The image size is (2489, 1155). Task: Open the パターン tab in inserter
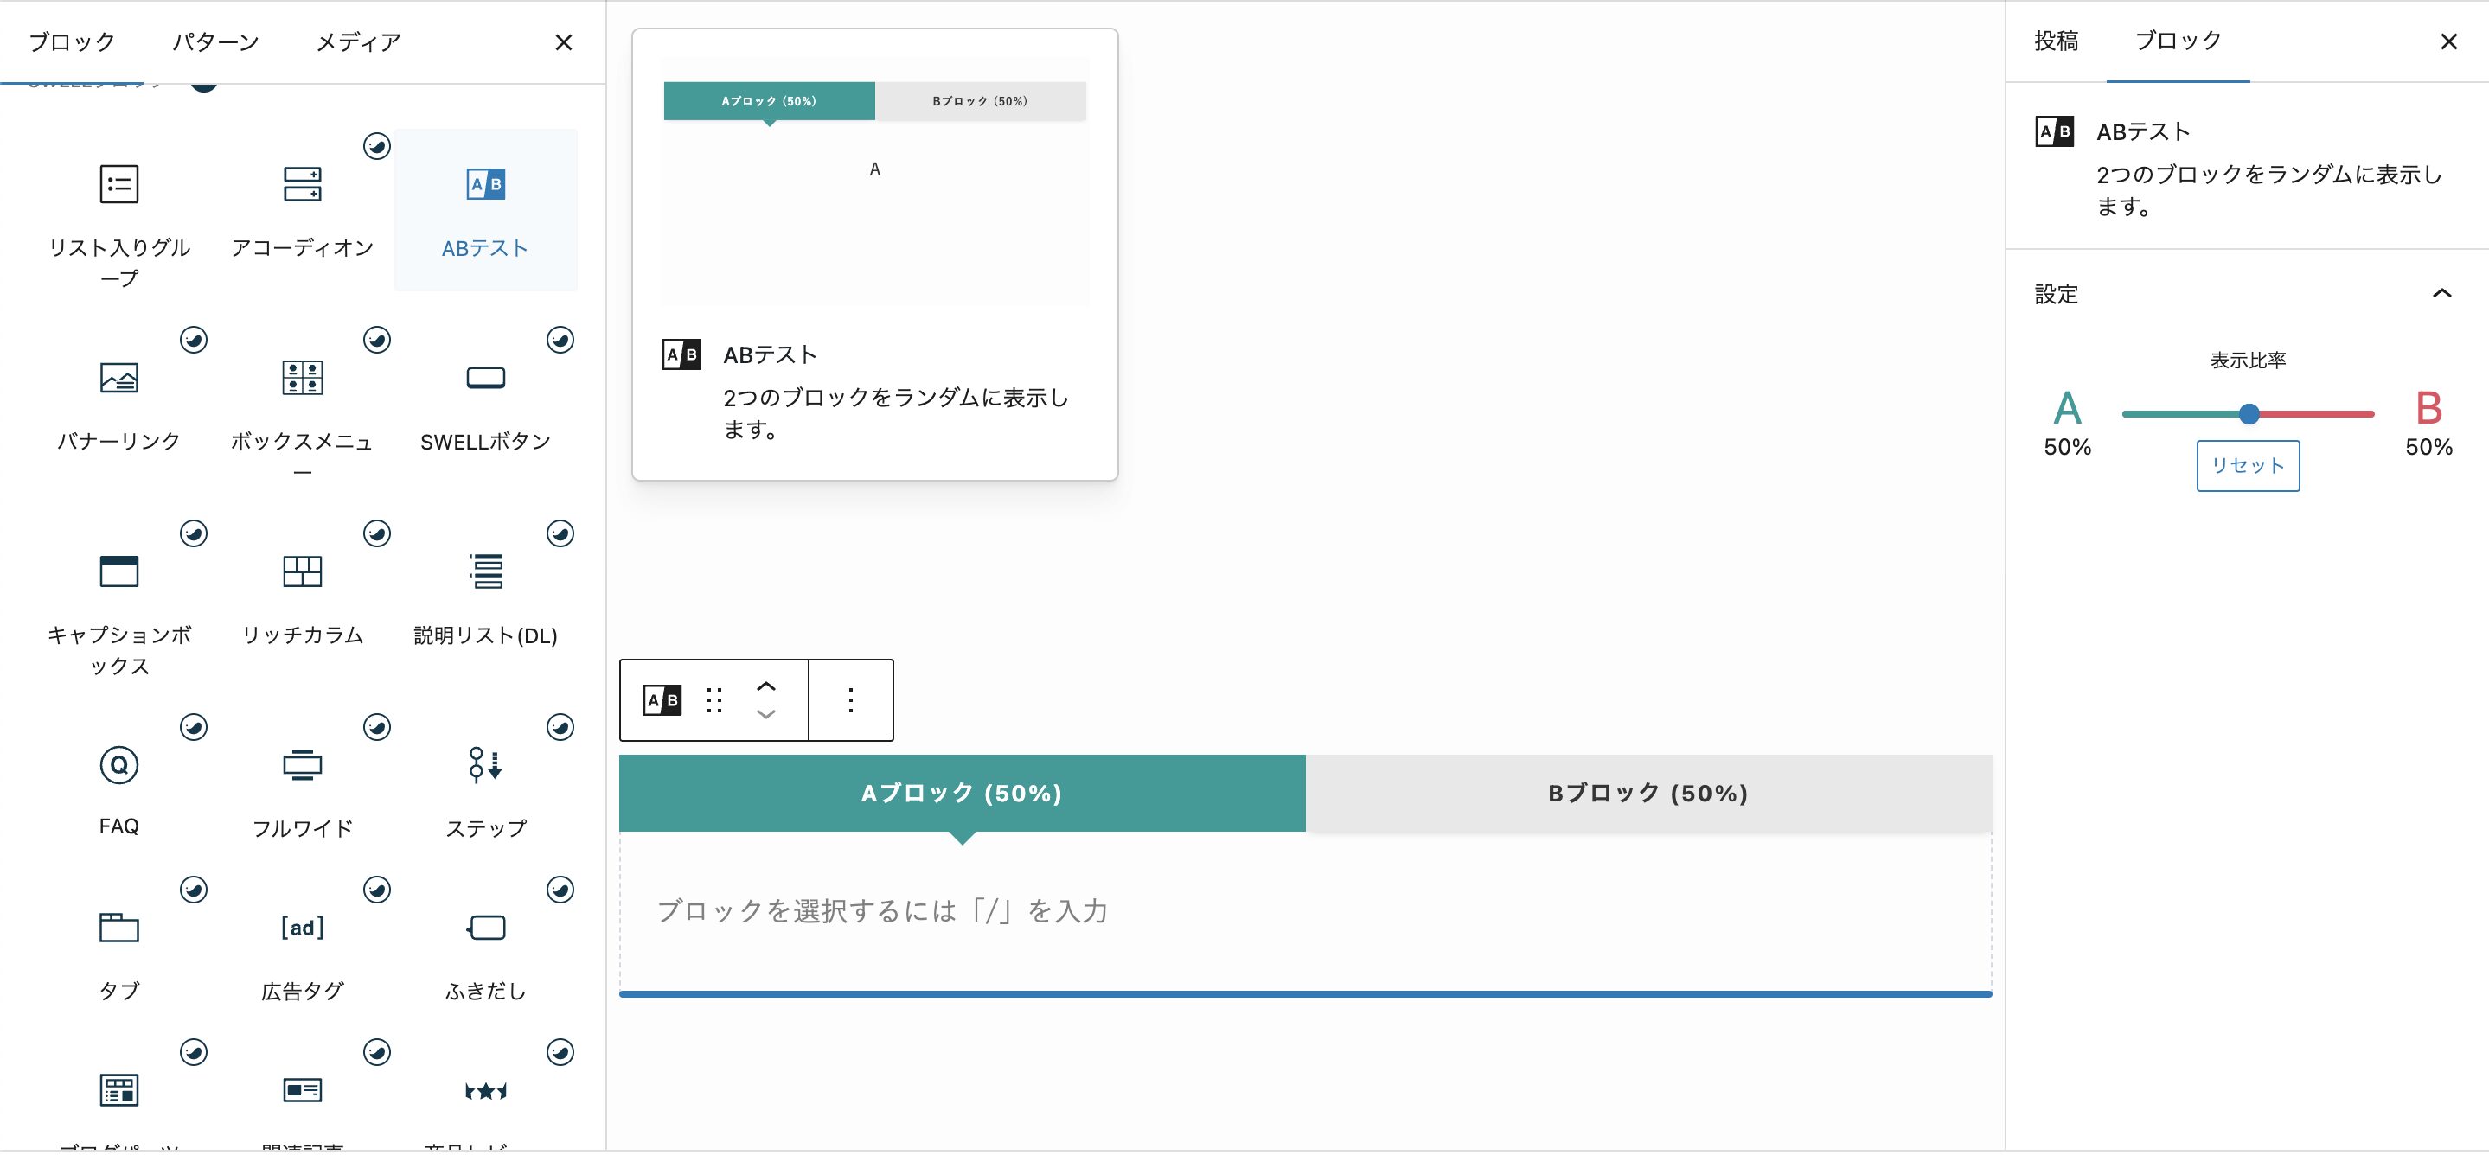coord(215,42)
